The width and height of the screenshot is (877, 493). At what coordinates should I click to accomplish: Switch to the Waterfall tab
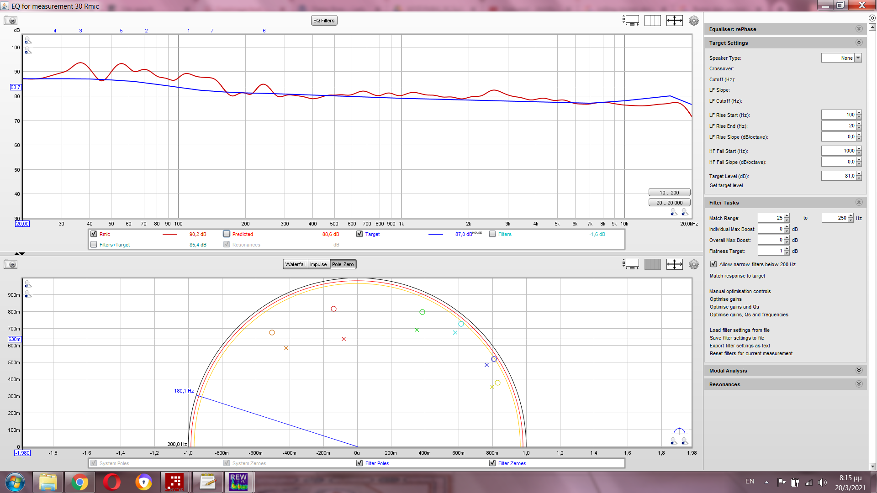point(295,264)
